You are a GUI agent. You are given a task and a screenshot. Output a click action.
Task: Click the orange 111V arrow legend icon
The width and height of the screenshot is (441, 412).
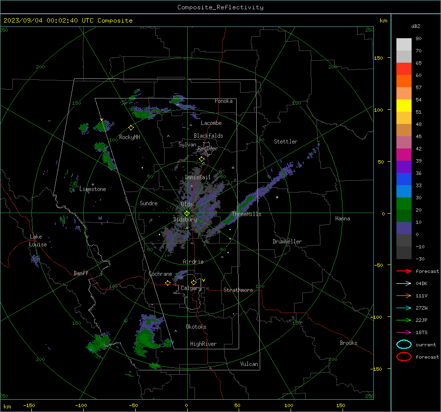click(x=404, y=295)
